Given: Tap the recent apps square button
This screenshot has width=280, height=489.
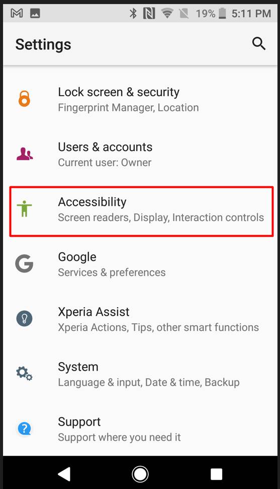Looking at the screenshot, I should click(216, 474).
